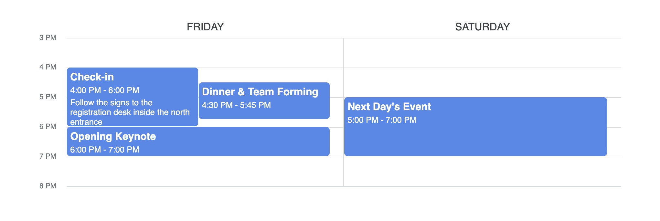Click the 5 PM time label
Screen dimensions: 660x221
coord(48,97)
